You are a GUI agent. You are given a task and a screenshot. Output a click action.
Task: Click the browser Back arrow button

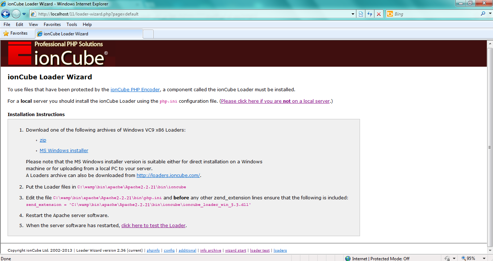click(x=6, y=14)
